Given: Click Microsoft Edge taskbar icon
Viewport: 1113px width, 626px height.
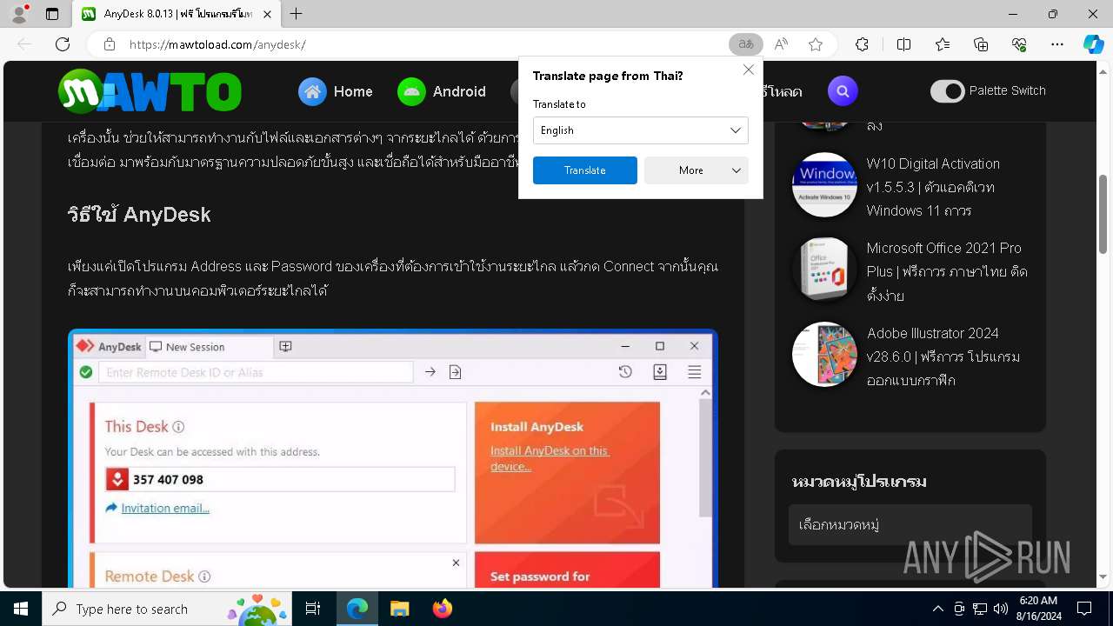Looking at the screenshot, I should (357, 609).
